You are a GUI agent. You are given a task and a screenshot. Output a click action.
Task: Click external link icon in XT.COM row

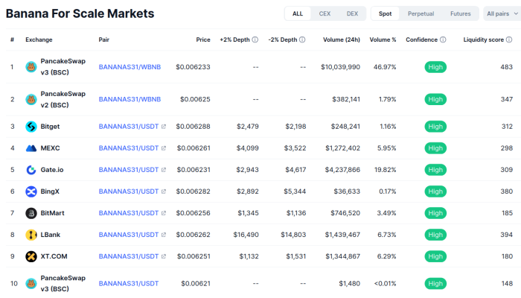(164, 256)
